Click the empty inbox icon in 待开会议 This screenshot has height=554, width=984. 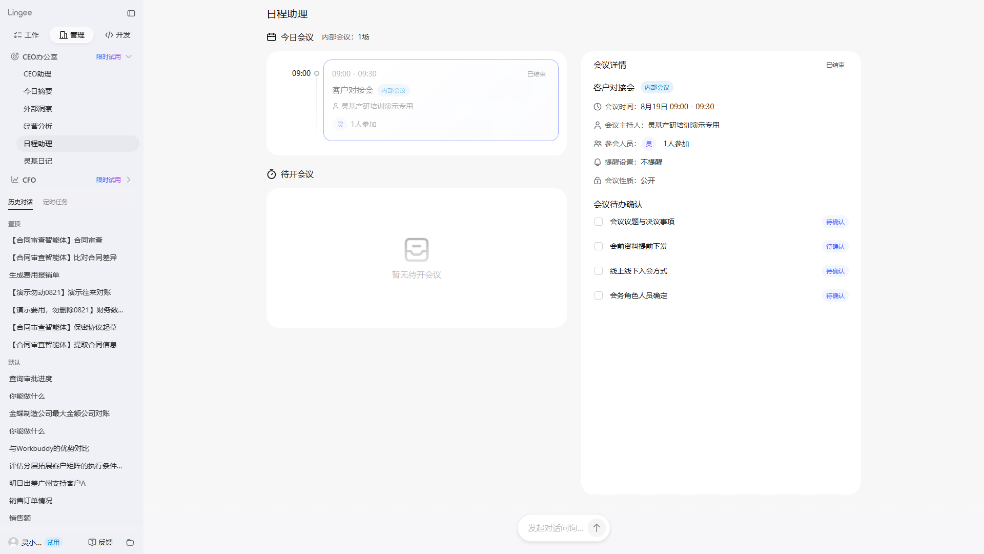417,250
